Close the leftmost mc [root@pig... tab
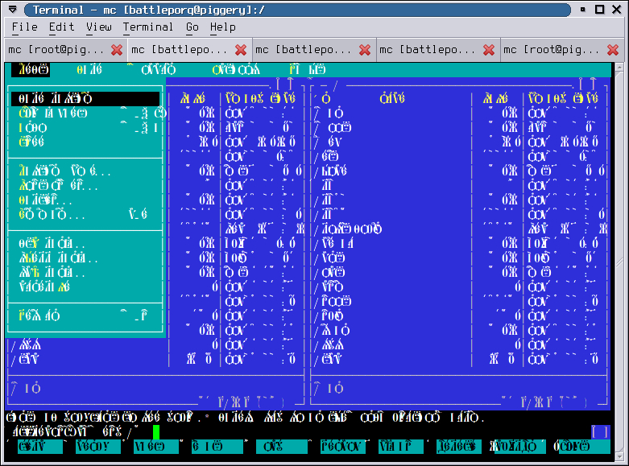 coord(117,50)
